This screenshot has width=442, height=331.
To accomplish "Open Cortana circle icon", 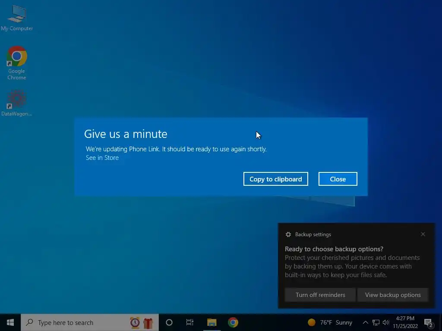I will click(x=169, y=322).
